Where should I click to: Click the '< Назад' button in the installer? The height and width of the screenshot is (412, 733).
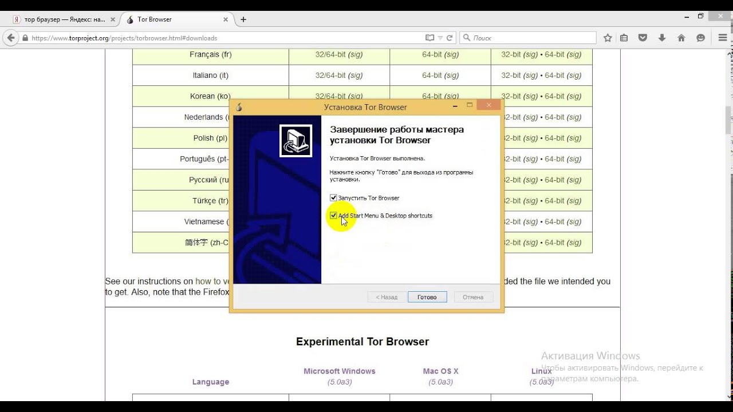click(x=386, y=297)
